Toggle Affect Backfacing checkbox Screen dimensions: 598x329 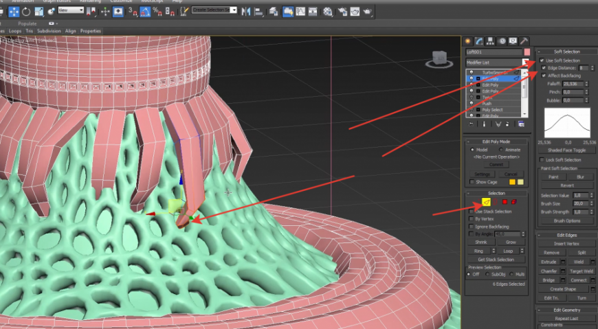click(x=544, y=76)
